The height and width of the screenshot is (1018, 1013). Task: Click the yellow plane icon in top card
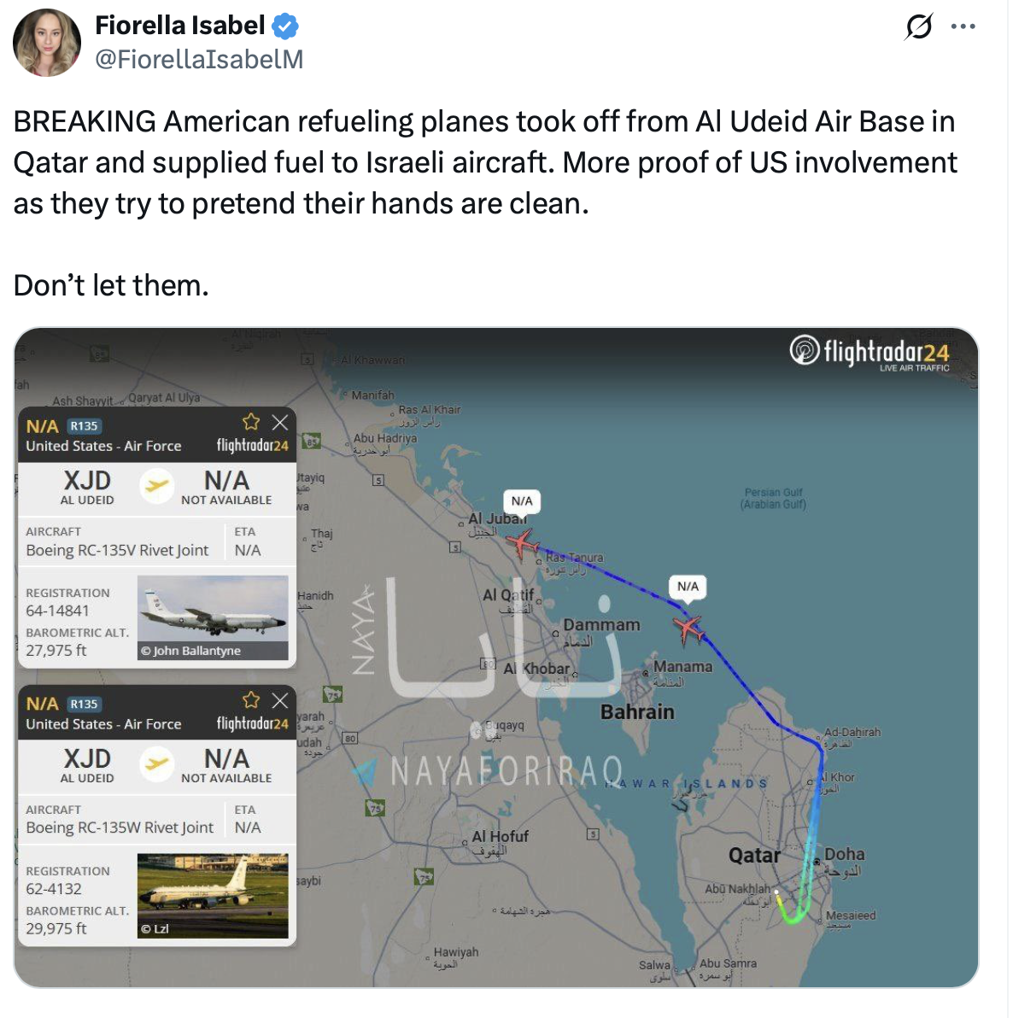[x=156, y=486]
